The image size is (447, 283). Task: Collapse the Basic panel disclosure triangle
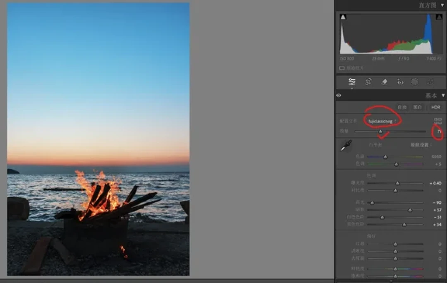pos(443,96)
